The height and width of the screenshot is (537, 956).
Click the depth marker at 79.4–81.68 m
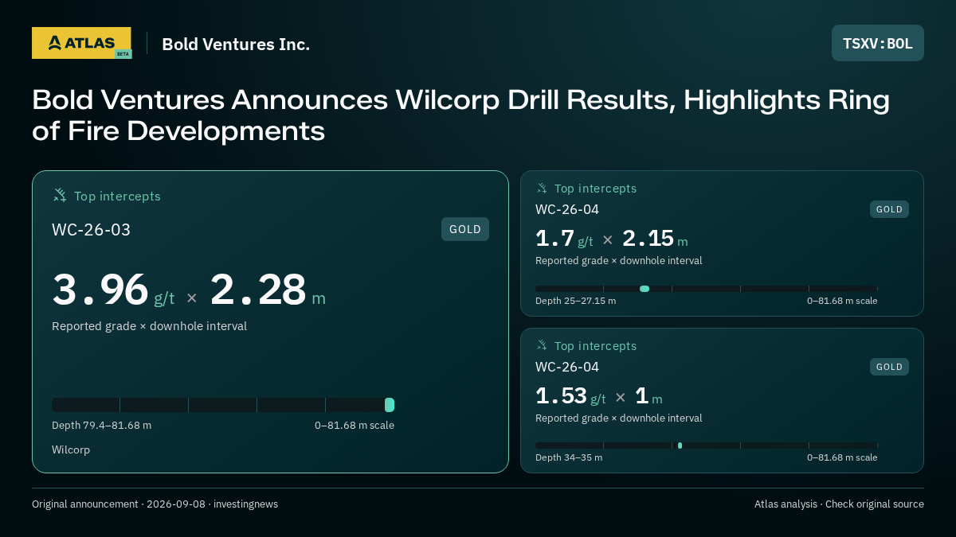pos(390,405)
